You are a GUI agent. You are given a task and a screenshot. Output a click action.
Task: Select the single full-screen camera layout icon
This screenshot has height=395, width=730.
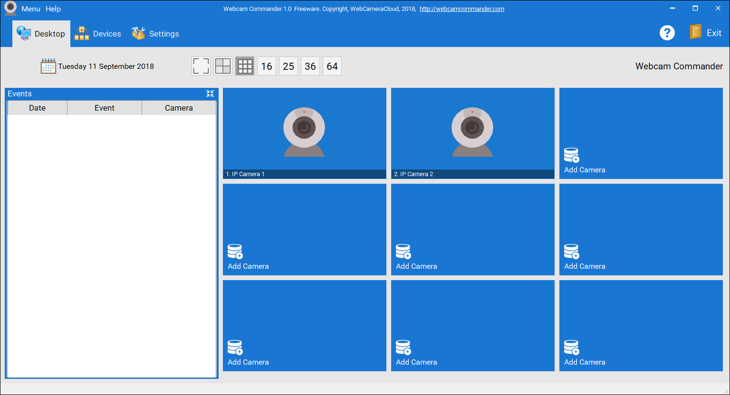point(201,66)
